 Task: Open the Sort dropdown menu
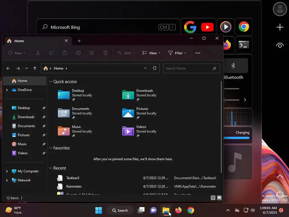click(126, 53)
